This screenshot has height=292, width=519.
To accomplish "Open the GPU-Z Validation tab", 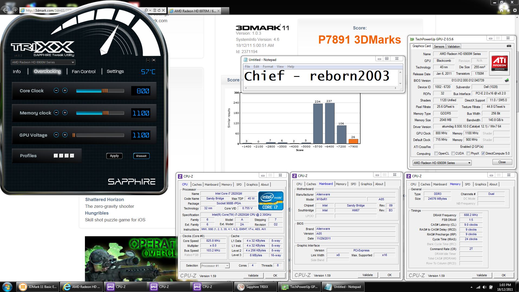I will [454, 47].
